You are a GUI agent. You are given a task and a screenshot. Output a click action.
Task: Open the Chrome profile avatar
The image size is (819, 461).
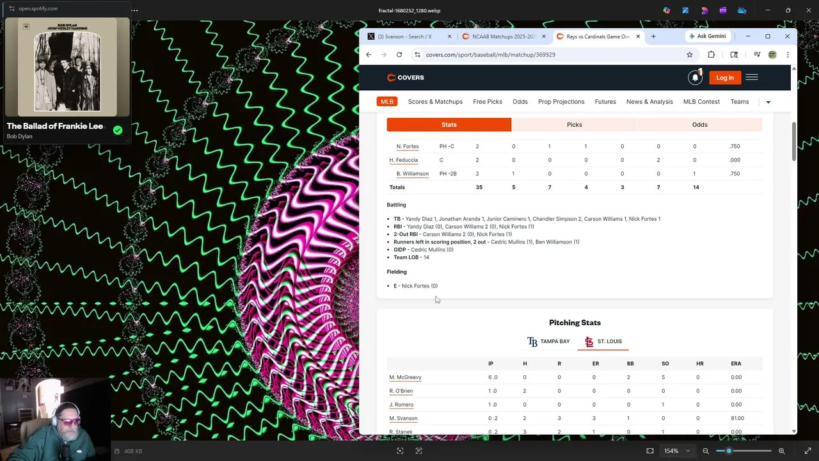pos(772,54)
